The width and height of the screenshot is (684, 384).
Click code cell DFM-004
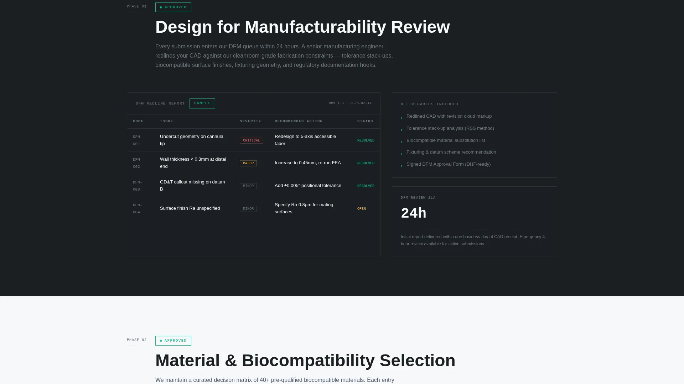[x=138, y=208]
